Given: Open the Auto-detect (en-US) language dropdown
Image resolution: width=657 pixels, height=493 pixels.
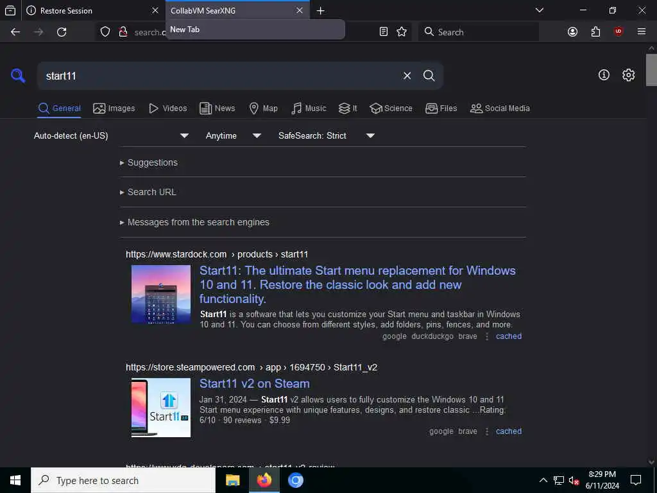Looking at the screenshot, I should coord(111,136).
